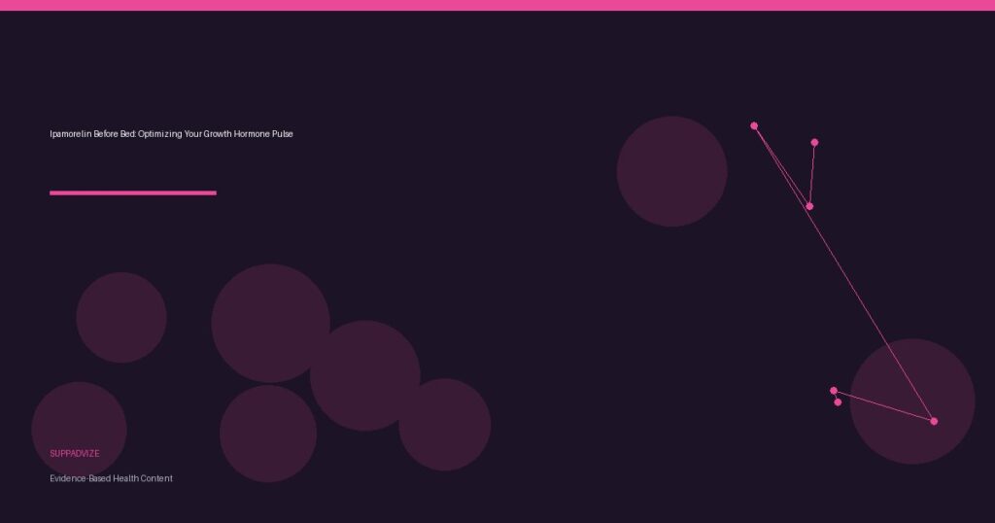Select the lone large circle left of the line chart
The width and height of the screenshot is (995, 523).
point(671,171)
